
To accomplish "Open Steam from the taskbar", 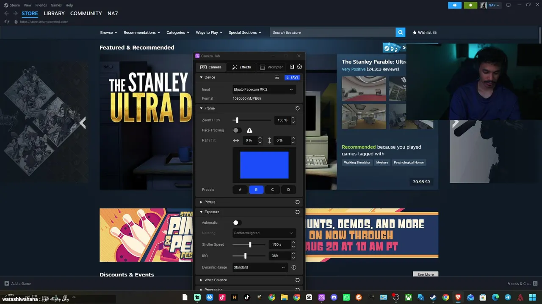I will 433,297.
